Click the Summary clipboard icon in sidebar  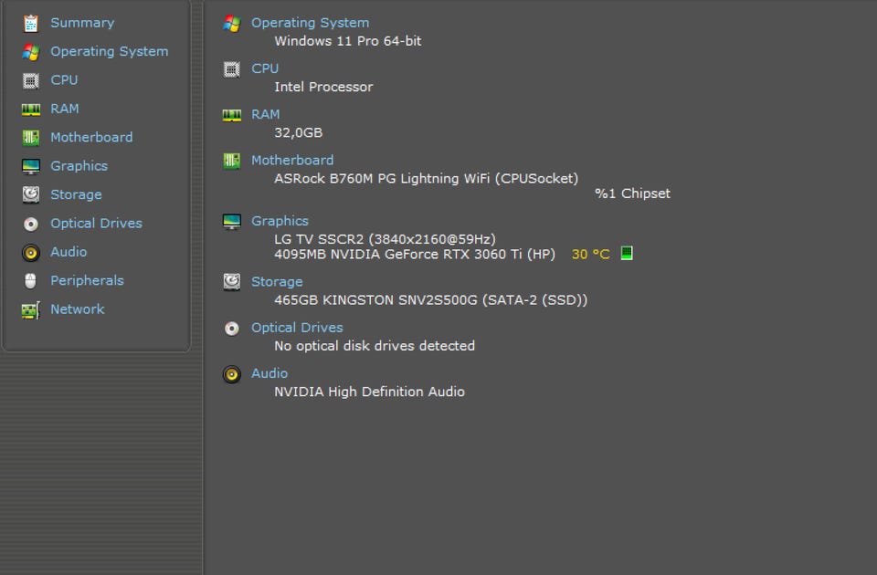(x=31, y=23)
